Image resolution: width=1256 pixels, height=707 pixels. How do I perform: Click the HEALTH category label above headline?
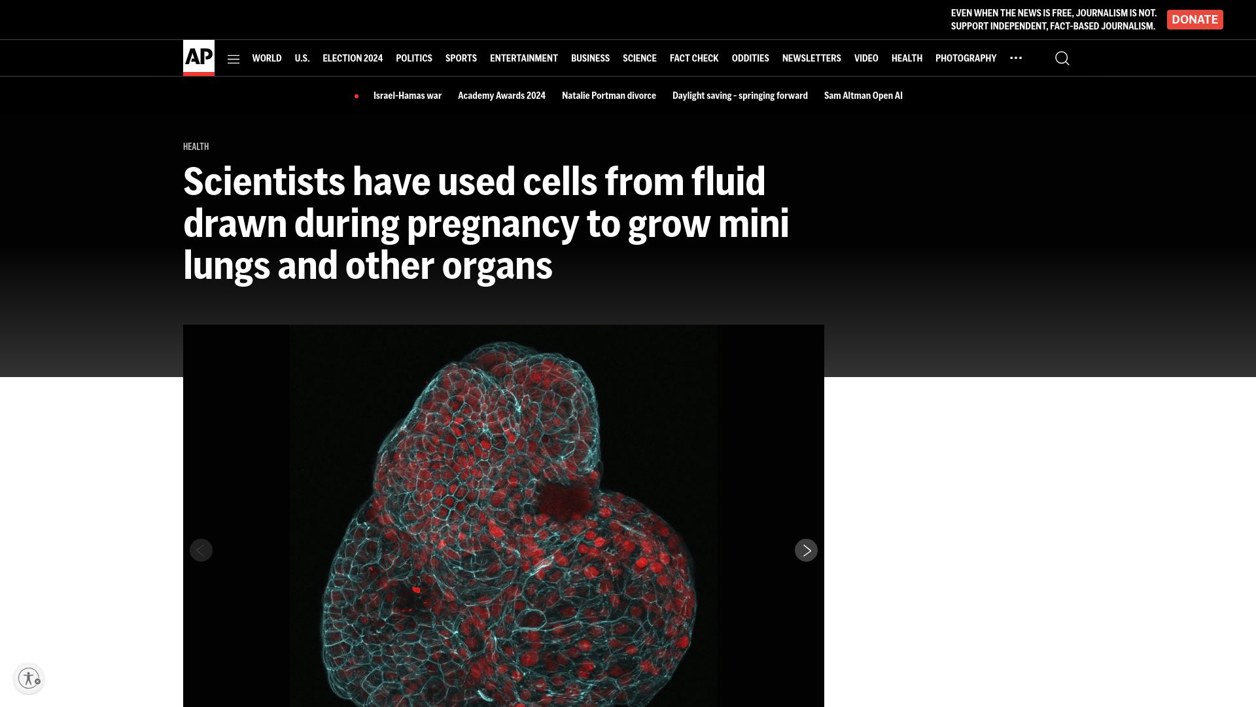(x=196, y=147)
